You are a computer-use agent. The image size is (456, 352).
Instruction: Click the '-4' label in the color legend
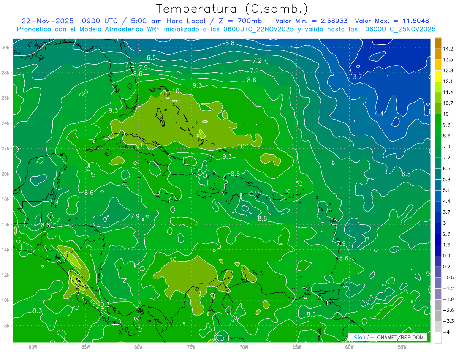pos(446,332)
